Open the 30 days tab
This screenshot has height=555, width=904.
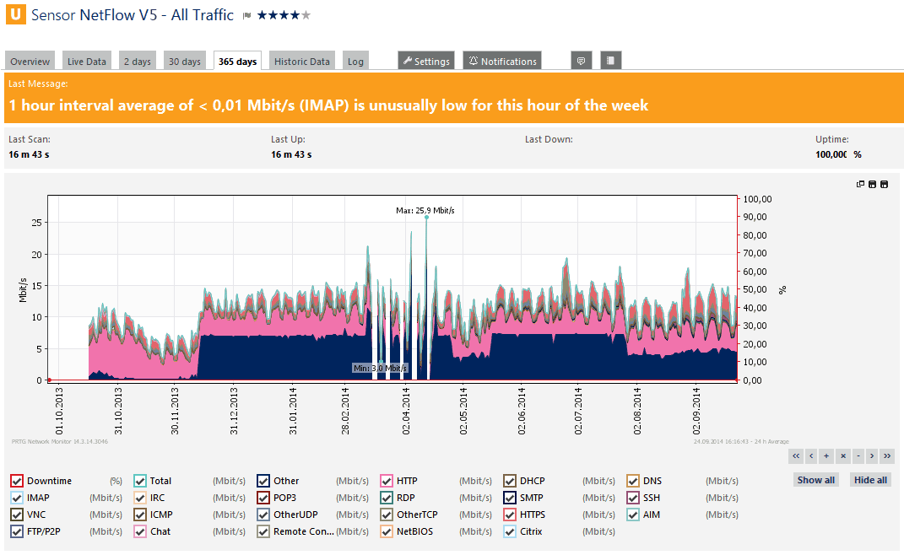point(184,60)
